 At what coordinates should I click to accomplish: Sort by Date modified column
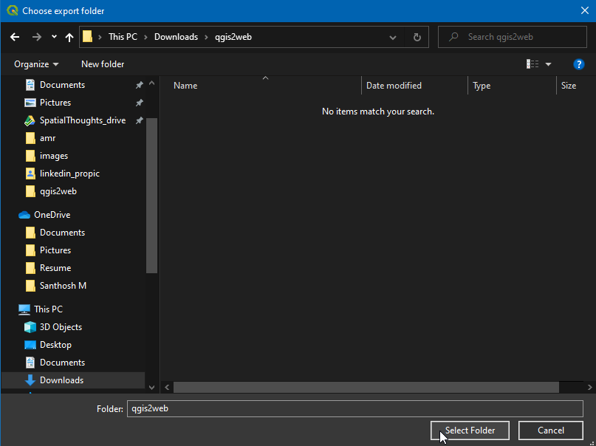coord(394,86)
